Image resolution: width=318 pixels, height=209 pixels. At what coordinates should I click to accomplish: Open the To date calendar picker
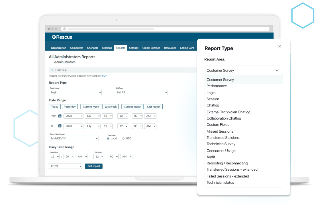pos(59,126)
